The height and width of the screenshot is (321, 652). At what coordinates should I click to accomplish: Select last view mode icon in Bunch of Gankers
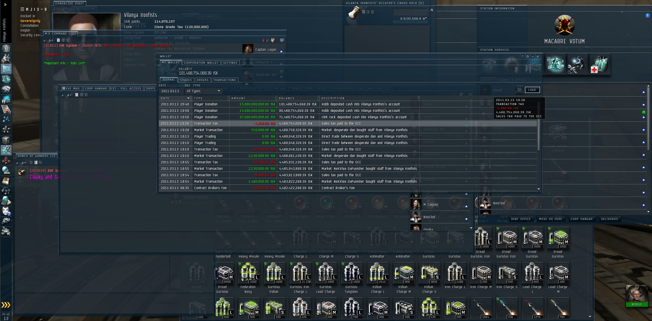pyautogui.click(x=41, y=163)
